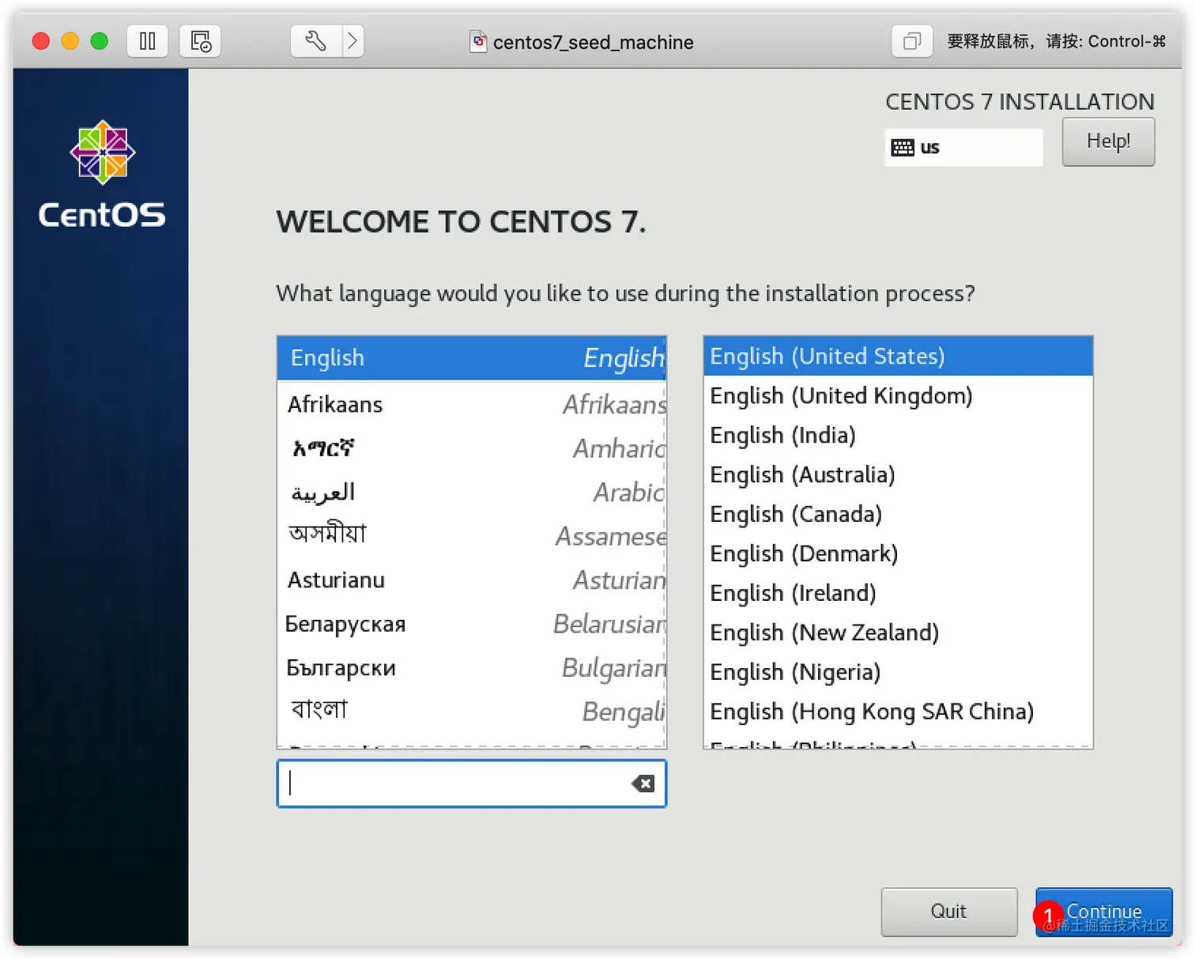Select English (New Zealand) locale
1195x959 pixels.
click(899, 632)
